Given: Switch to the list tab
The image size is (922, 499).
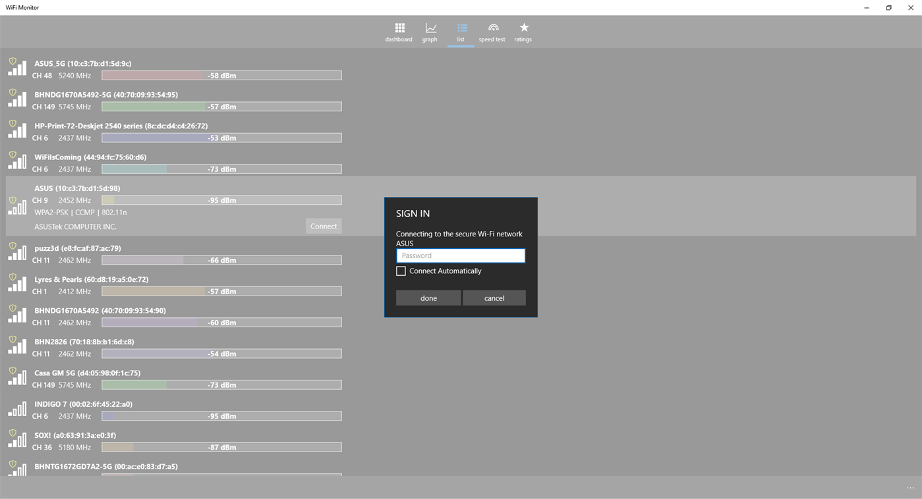Looking at the screenshot, I should (461, 32).
